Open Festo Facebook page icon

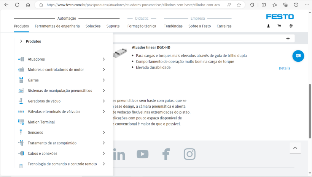166,154
